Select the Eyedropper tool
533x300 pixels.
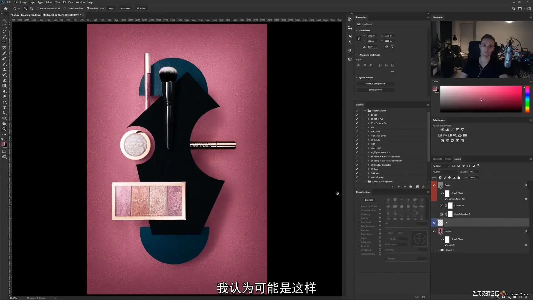coord(4,53)
